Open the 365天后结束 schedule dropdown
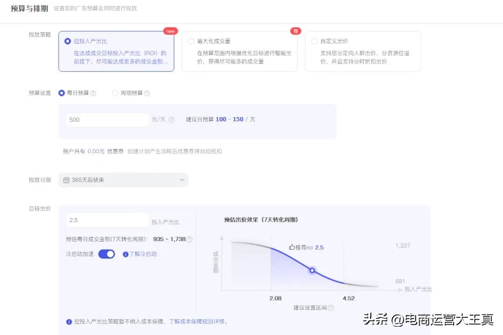Viewport: 503px width, 335px height. tap(123, 179)
